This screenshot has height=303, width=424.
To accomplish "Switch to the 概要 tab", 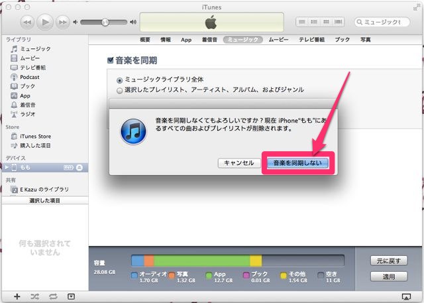I will (145, 40).
